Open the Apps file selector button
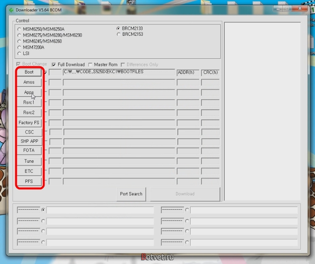 (29, 92)
